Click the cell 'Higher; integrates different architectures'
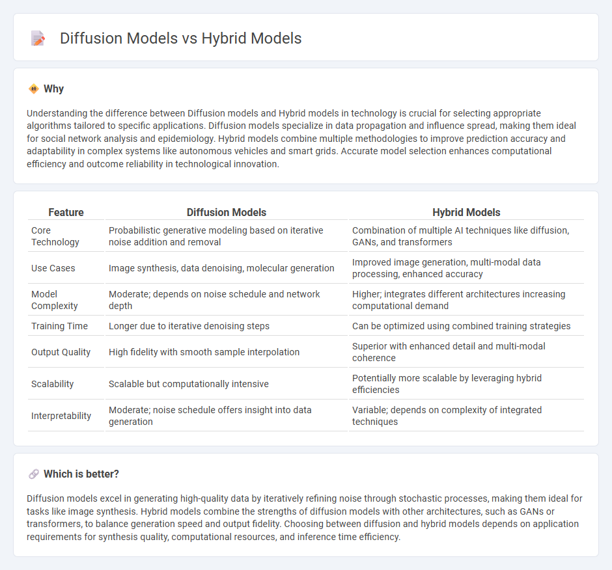612x570 pixels. (x=466, y=300)
